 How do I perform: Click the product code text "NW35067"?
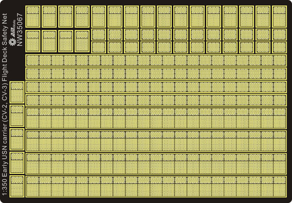(x=20, y=30)
